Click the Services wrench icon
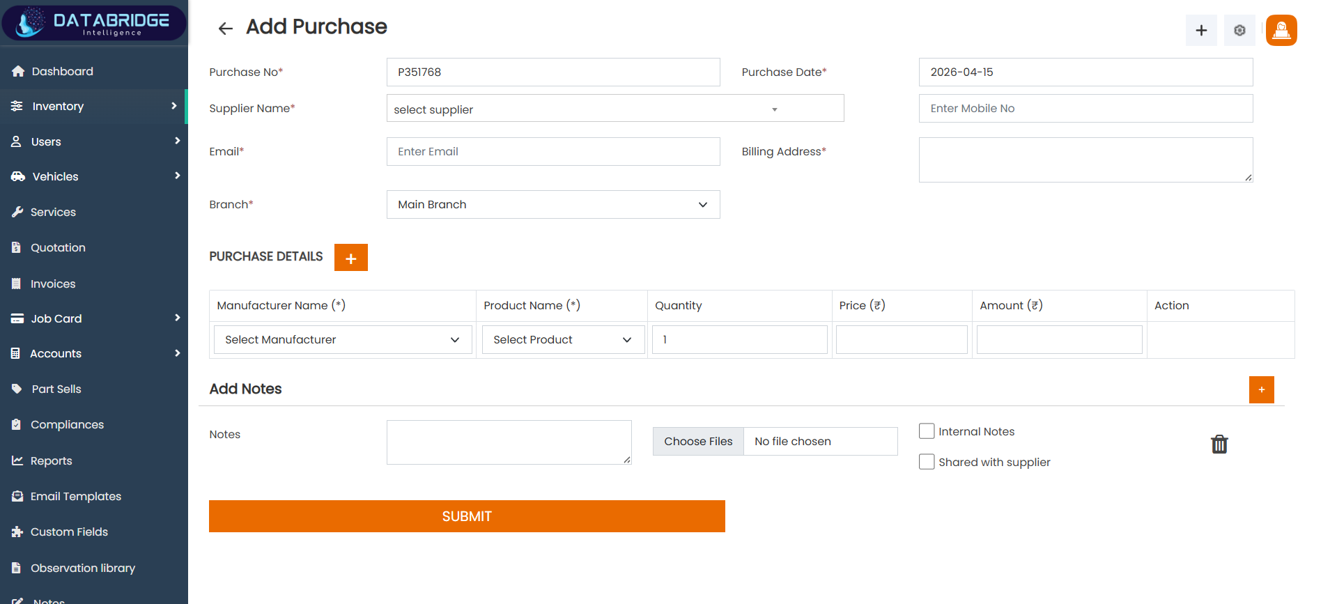This screenshot has height=604, width=1337. point(17,212)
